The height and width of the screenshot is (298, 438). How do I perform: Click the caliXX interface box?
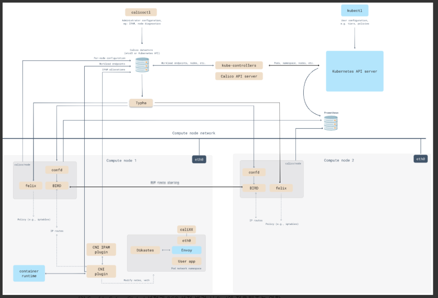click(186, 230)
